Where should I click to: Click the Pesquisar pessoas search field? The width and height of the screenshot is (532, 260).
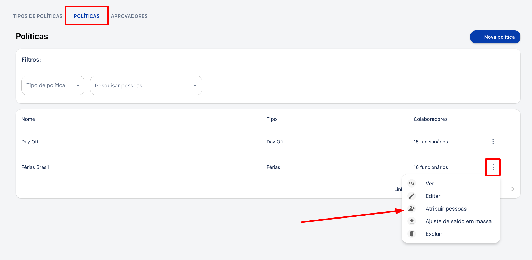click(x=146, y=85)
